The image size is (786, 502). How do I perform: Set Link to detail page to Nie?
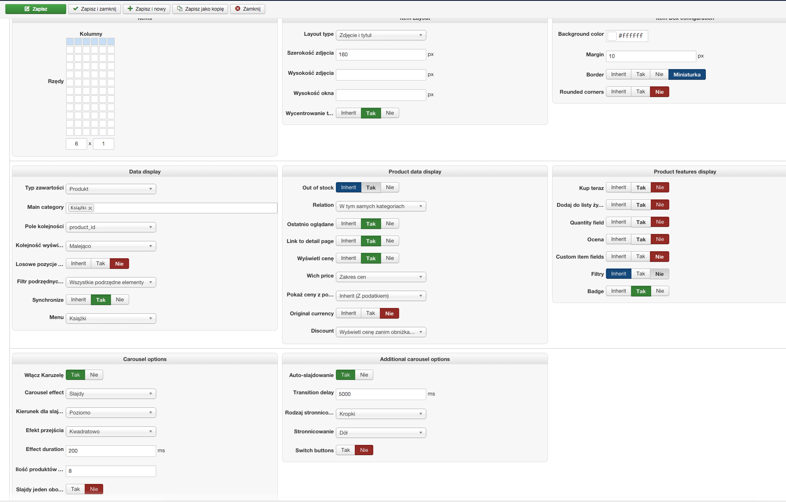390,241
